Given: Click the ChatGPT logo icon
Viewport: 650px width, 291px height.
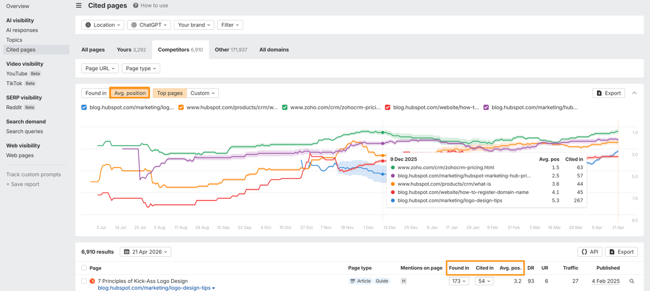Looking at the screenshot, I should point(134,25).
